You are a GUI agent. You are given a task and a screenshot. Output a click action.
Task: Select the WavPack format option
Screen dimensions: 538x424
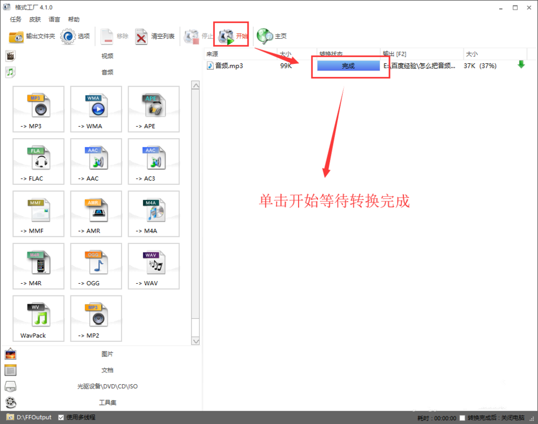(38, 318)
